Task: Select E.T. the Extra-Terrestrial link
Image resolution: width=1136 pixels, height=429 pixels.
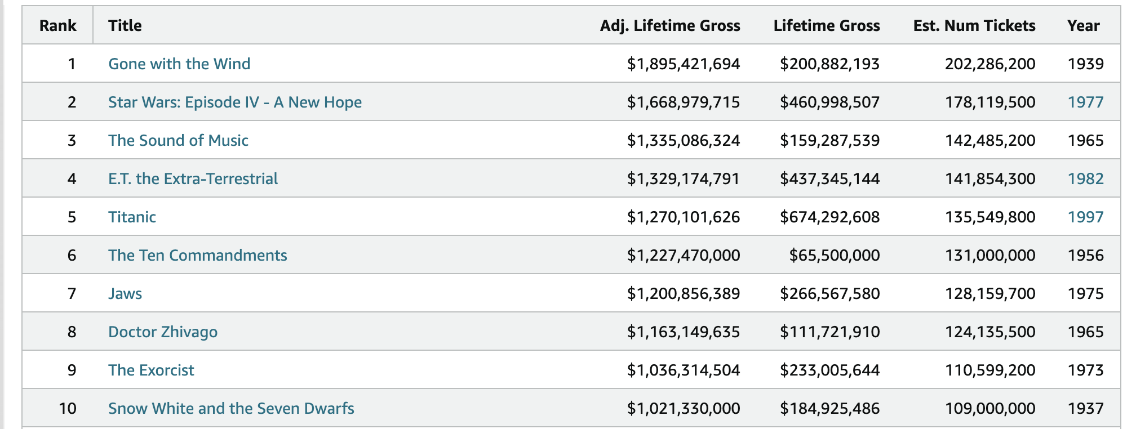Action: point(193,178)
